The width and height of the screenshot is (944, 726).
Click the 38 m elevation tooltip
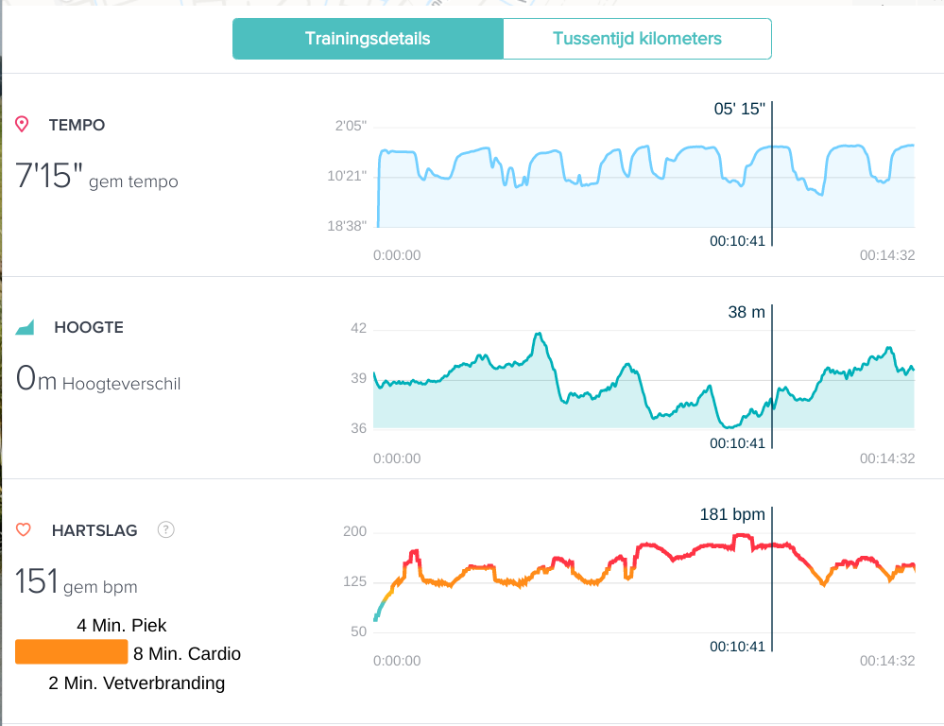[747, 312]
